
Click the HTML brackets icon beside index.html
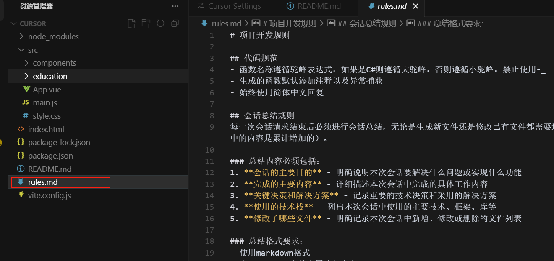[x=21, y=129]
